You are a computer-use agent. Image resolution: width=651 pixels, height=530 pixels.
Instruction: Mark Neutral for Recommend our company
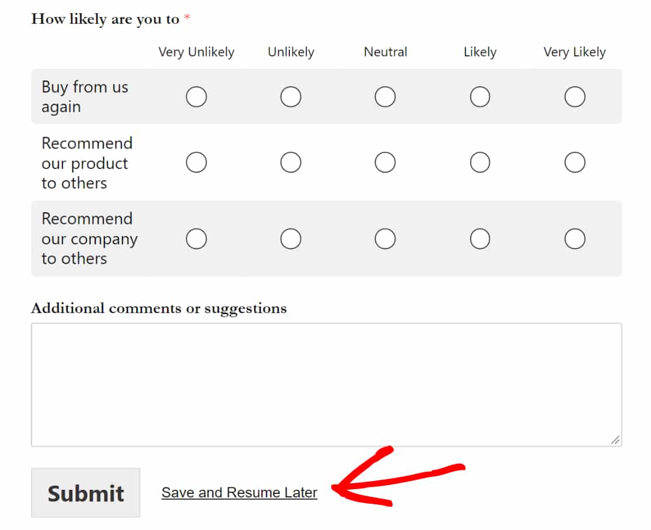(385, 238)
